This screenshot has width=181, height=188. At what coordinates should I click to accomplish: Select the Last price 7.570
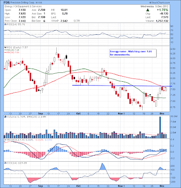(165, 17)
